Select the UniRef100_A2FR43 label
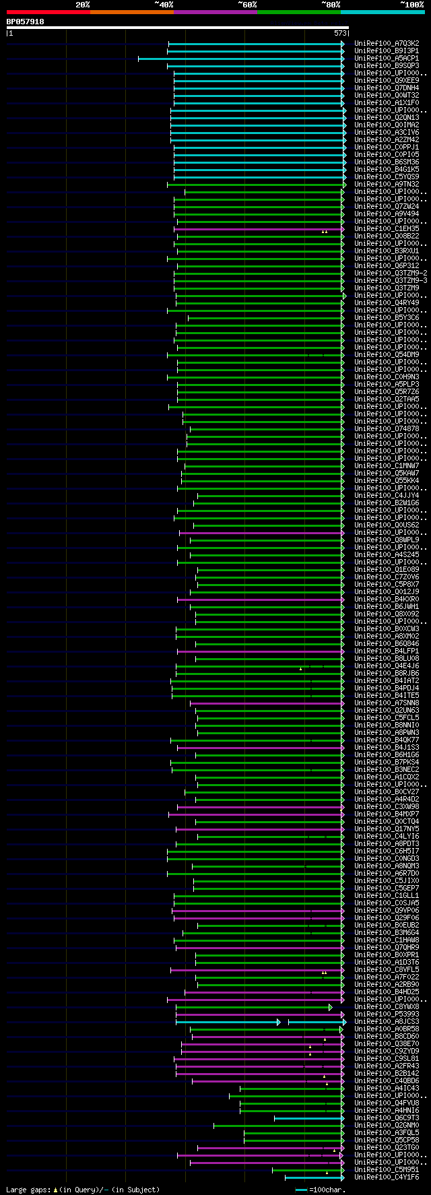The image size is (431, 1195). click(387, 1066)
